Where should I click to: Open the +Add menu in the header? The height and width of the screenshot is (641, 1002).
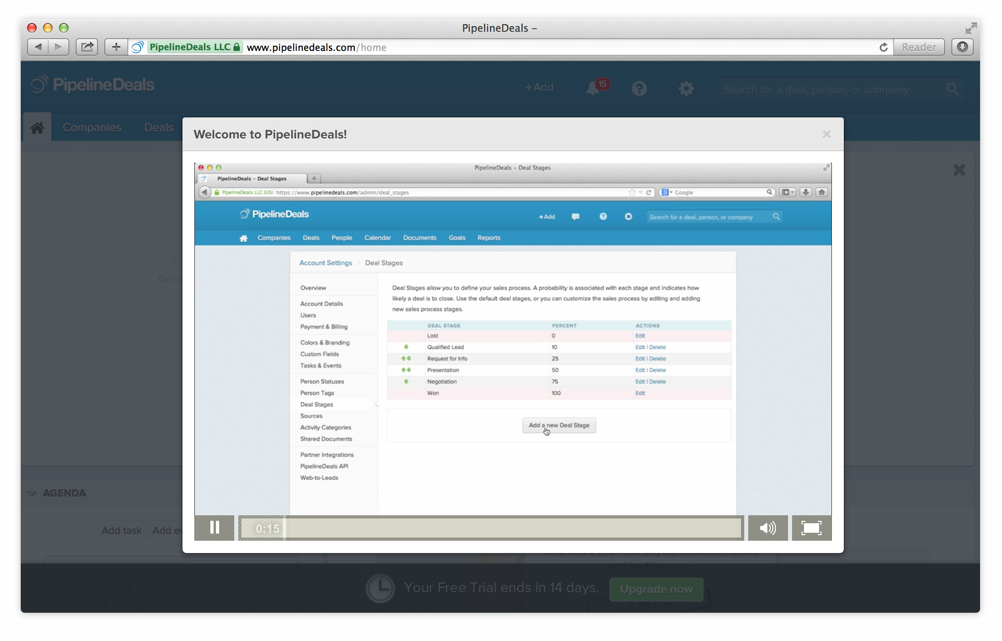tap(539, 88)
